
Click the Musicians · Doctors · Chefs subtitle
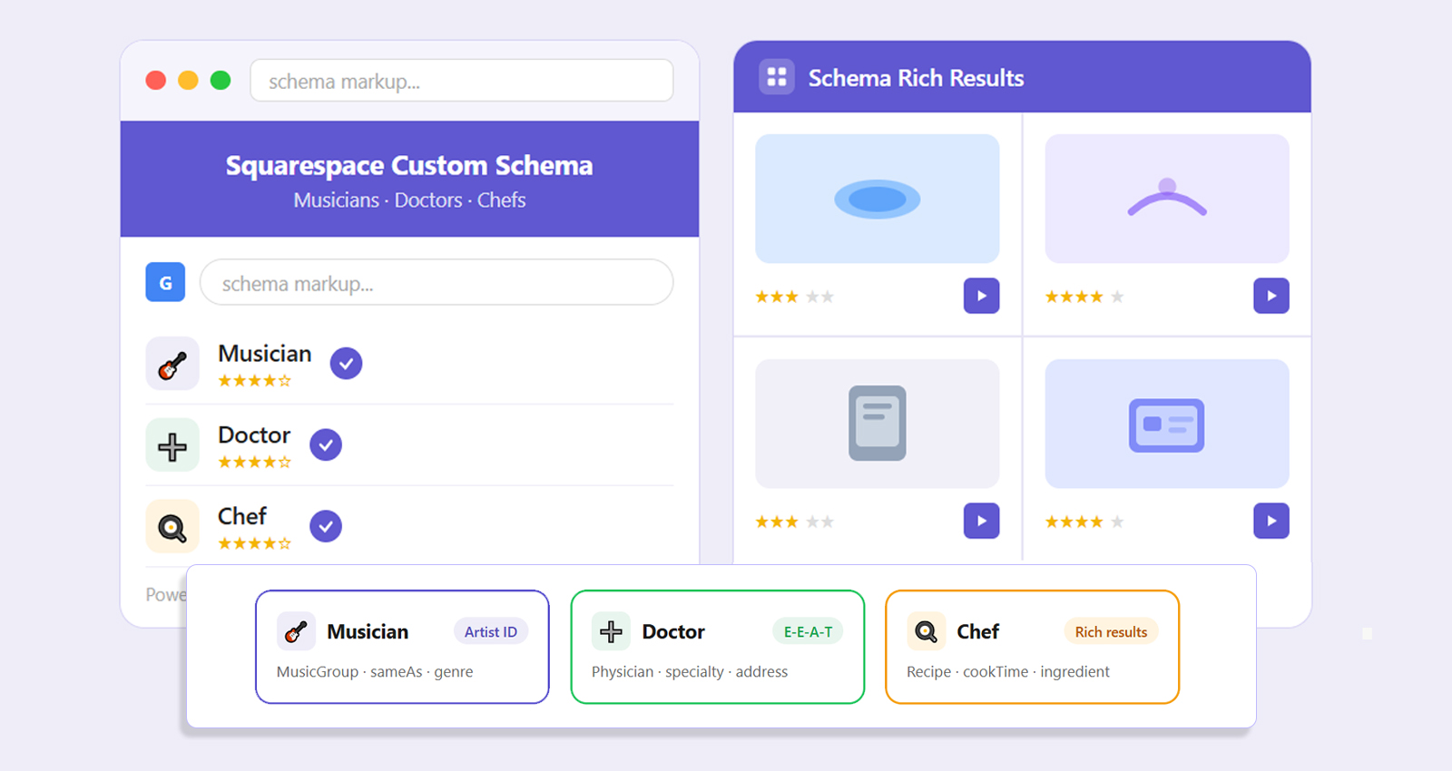409,200
